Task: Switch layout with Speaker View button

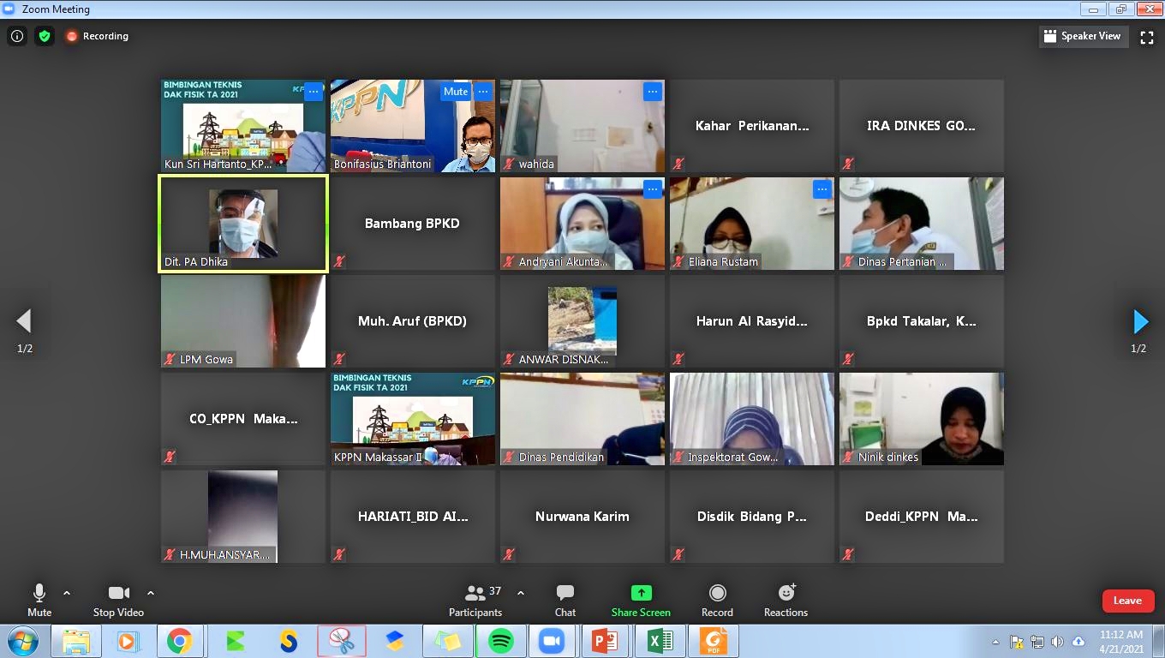Action: click(x=1083, y=36)
